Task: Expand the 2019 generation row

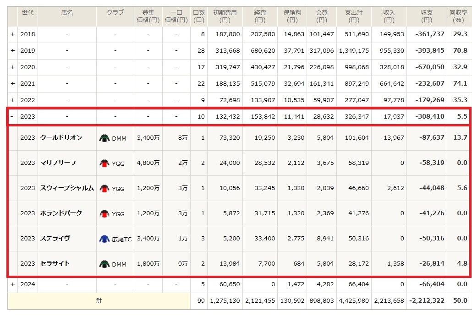Action: click(x=13, y=51)
